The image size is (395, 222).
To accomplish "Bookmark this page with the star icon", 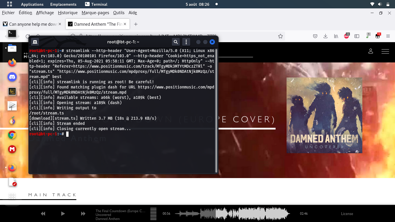I will [280, 36].
